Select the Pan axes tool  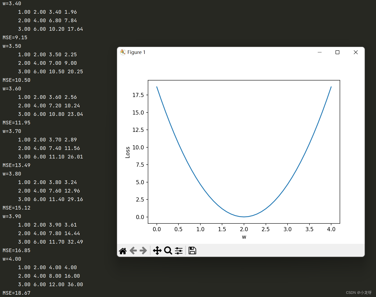tap(157, 251)
